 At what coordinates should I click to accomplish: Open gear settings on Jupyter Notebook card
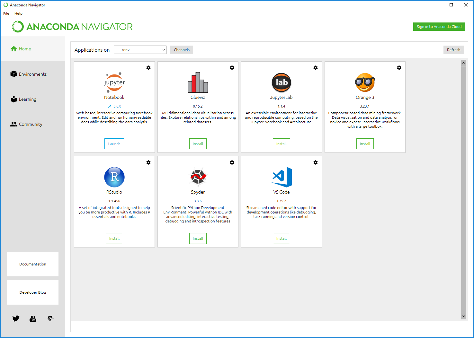tap(148, 68)
